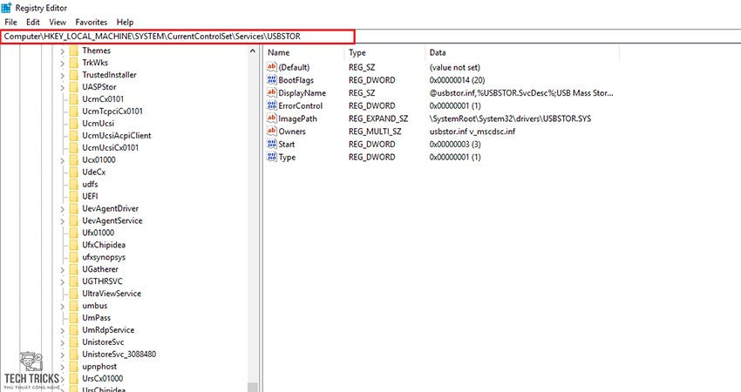741x392 pixels.
Task: Expand the umbus key
Action: click(x=63, y=306)
